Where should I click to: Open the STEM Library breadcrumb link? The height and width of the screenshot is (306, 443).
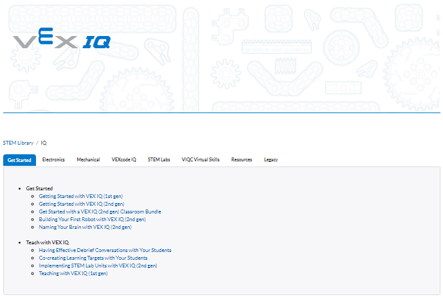pyautogui.click(x=18, y=143)
